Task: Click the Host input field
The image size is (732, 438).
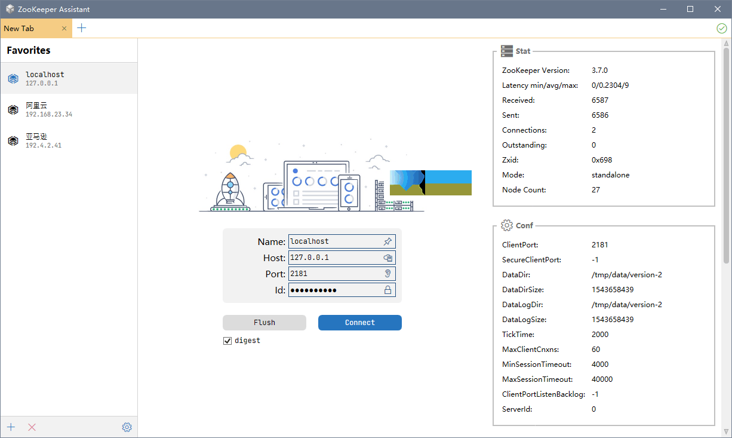Action: pyautogui.click(x=342, y=258)
